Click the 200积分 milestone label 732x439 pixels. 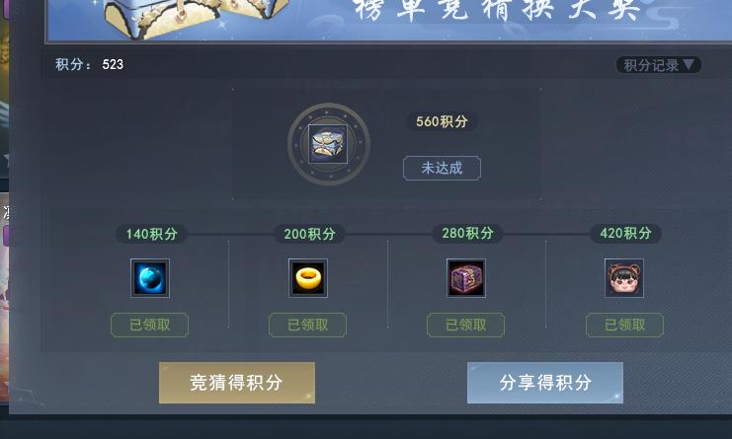pos(309,234)
